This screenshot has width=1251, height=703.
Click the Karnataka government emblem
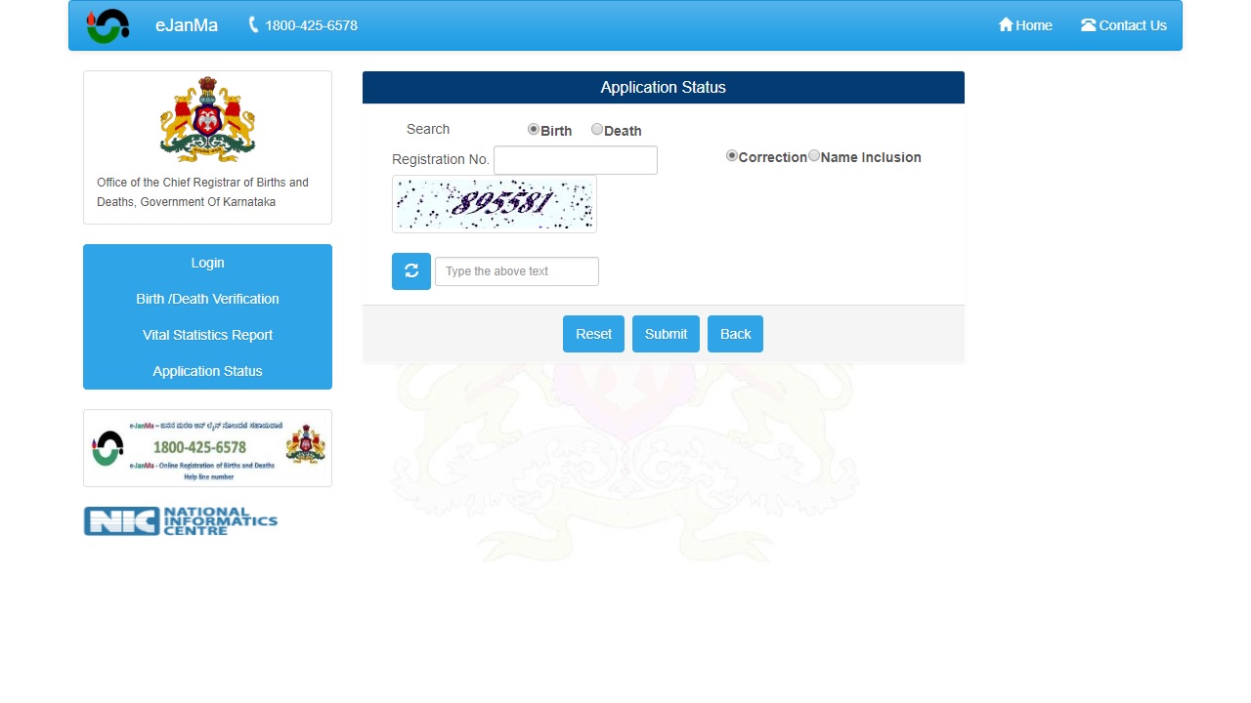coord(206,120)
